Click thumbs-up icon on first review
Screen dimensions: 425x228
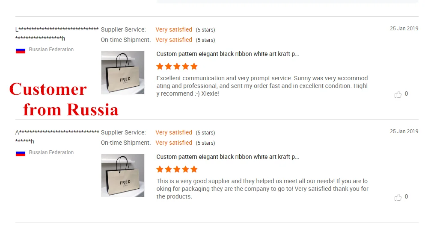point(398,94)
